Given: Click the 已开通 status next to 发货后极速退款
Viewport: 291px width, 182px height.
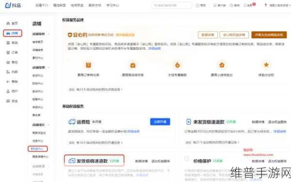Looking at the screenshot, I should pos(114,161).
